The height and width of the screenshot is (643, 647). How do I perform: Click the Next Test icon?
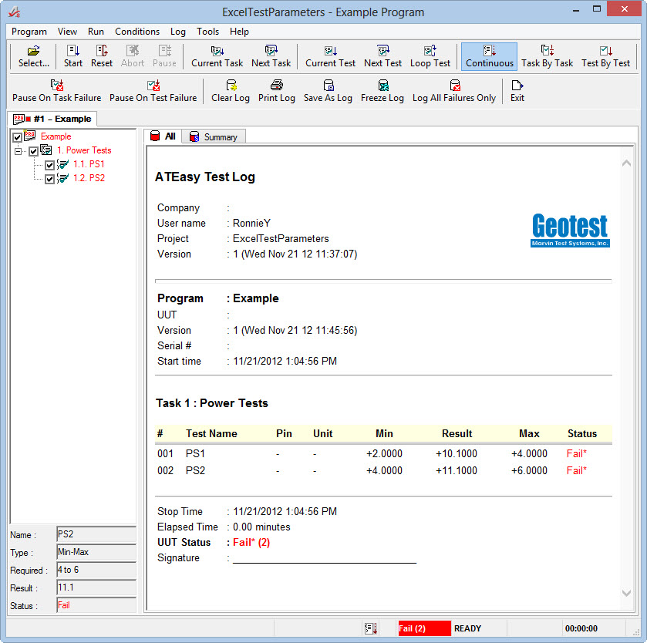point(382,56)
